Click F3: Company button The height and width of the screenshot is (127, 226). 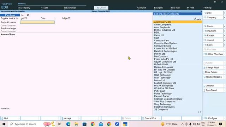(x=213, y=17)
